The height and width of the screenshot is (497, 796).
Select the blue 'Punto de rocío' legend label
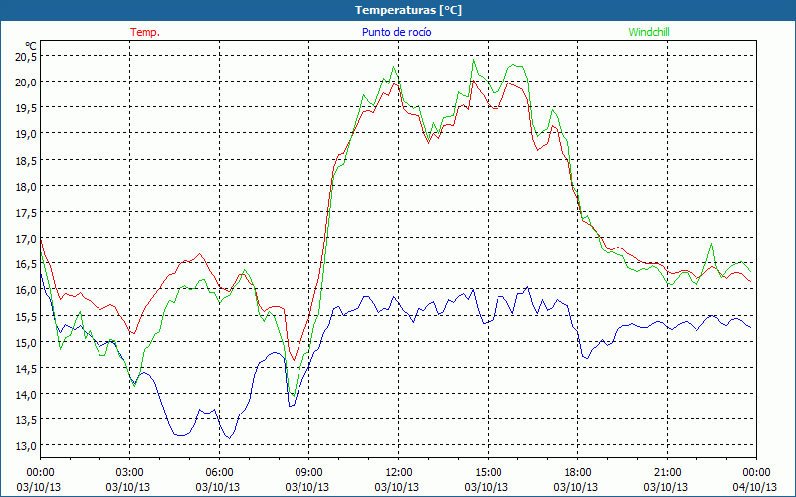(396, 32)
